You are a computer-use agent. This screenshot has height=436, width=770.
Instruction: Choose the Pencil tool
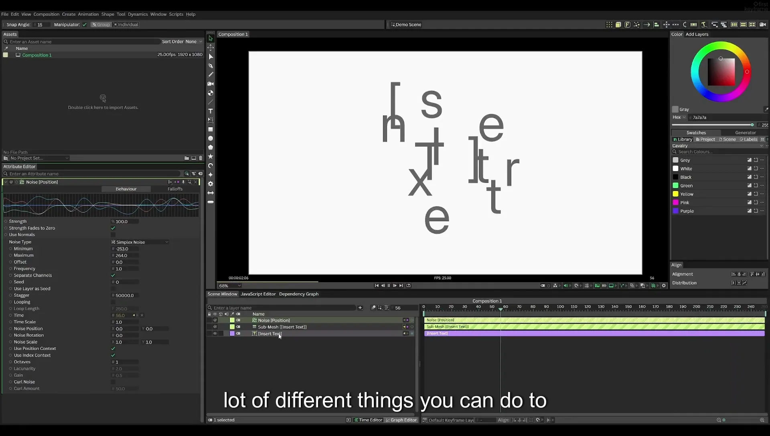tap(210, 75)
